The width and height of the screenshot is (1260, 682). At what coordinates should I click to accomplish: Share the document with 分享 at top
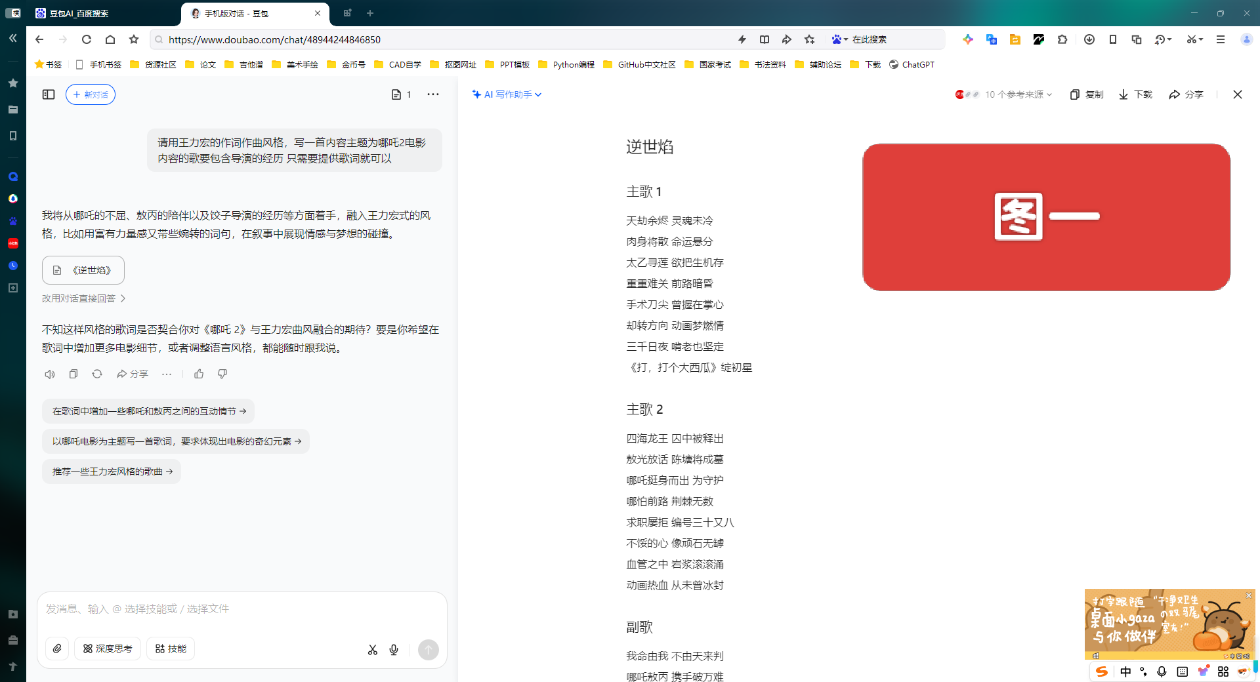pyautogui.click(x=1186, y=94)
